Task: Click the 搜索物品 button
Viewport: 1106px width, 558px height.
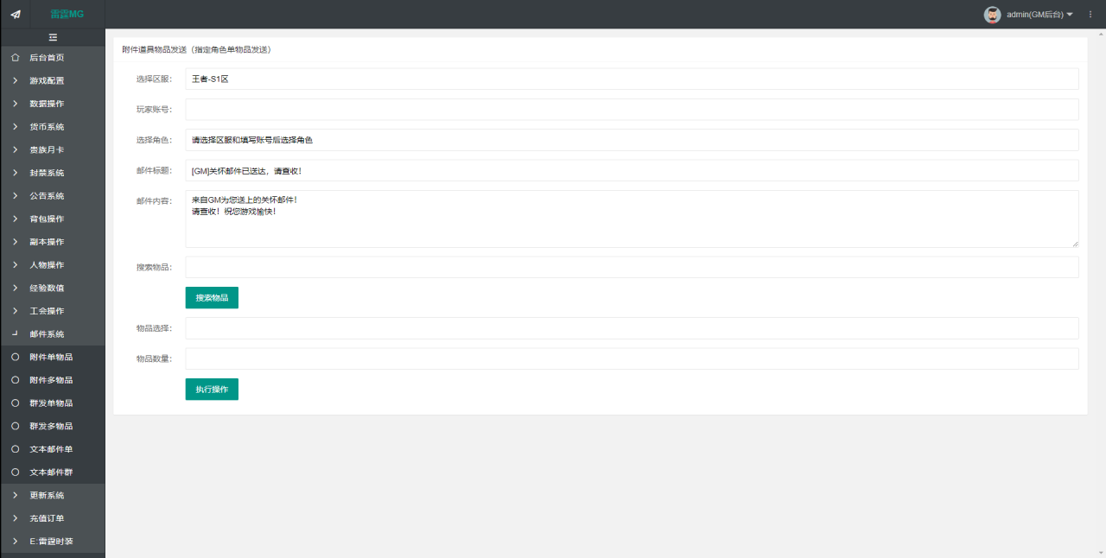Action: coord(212,298)
